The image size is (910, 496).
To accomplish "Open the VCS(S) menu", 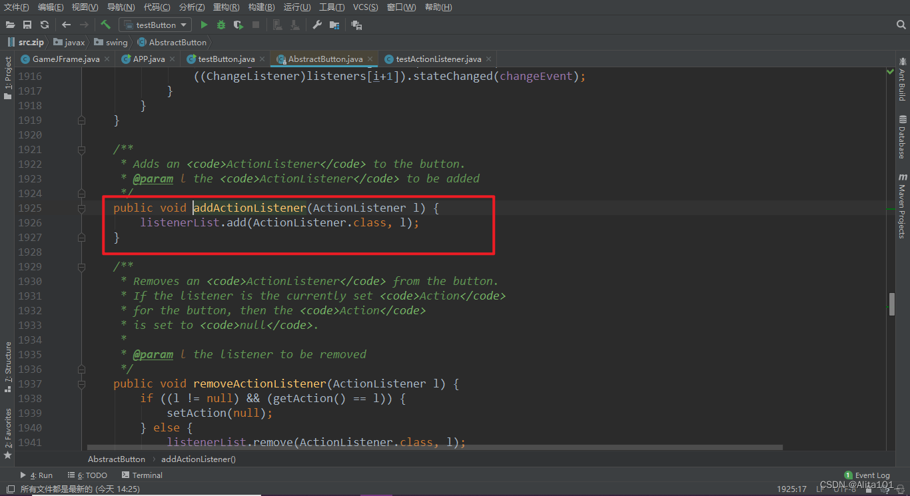I will 365,7.
